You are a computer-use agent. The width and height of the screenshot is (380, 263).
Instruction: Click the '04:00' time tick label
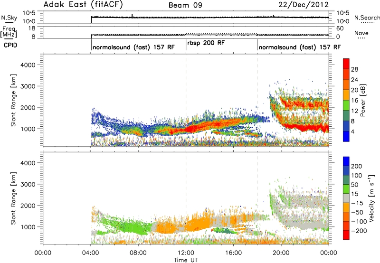91,253
